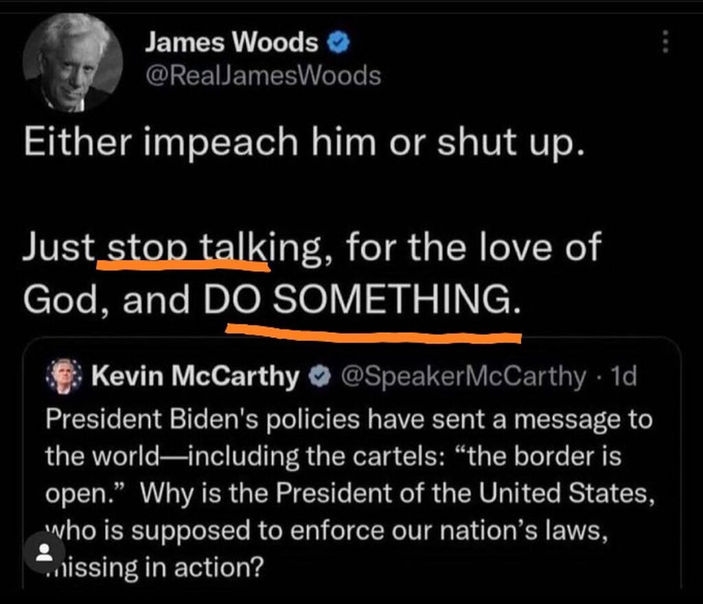Viewport: 703px width, 604px height.
Task: Click the Kevin McCarthy display name
Action: 196,376
